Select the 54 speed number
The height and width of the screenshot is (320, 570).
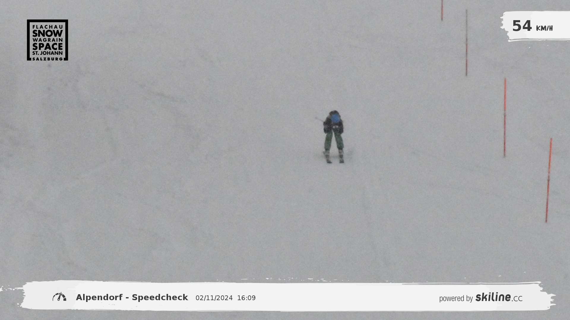(522, 26)
